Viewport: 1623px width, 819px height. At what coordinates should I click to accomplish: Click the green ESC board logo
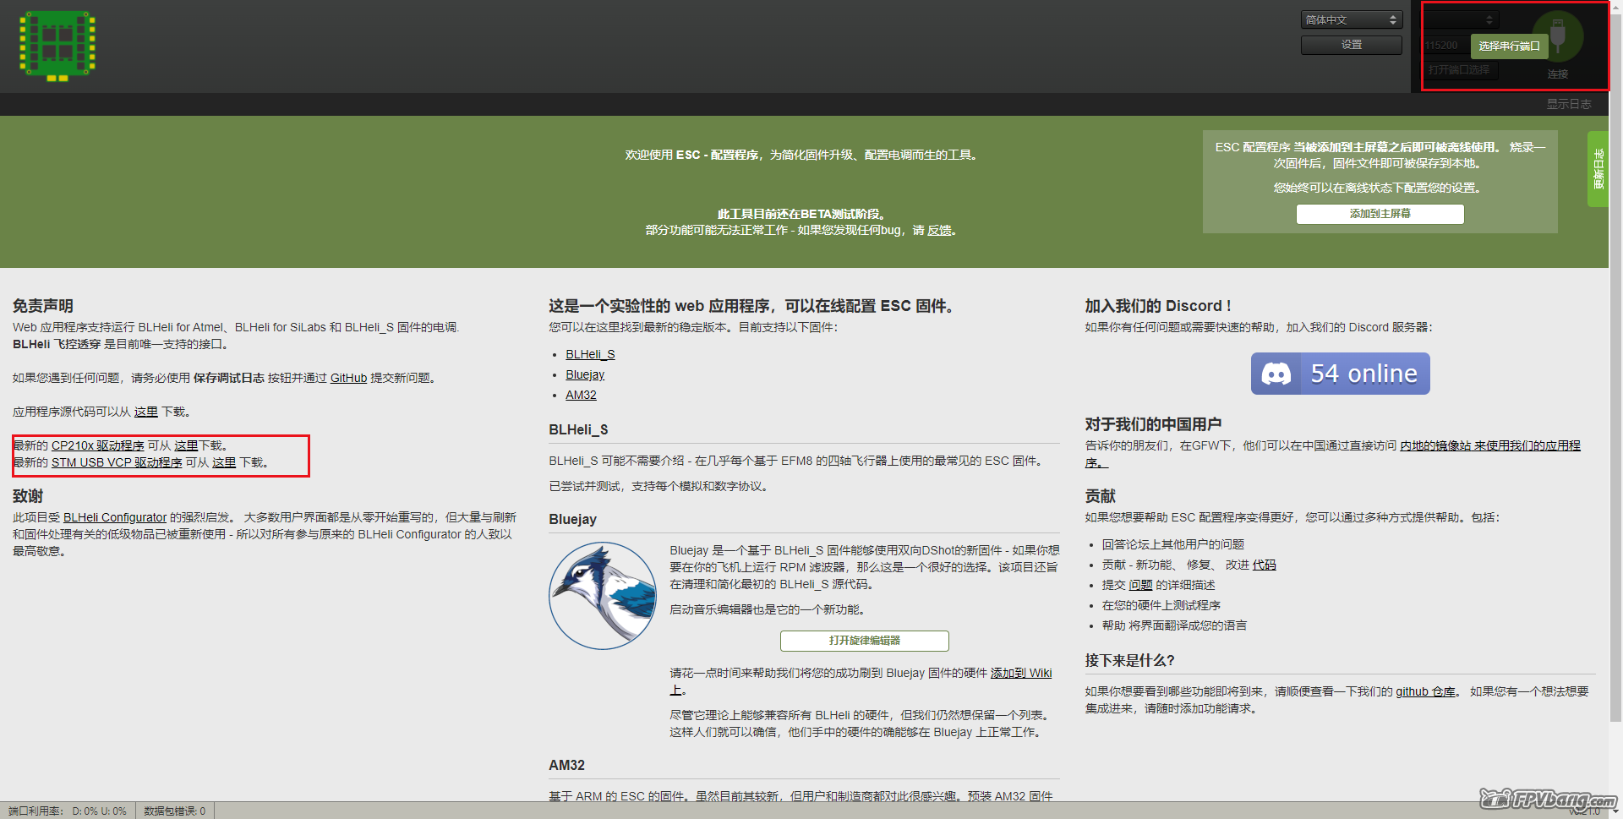(57, 46)
